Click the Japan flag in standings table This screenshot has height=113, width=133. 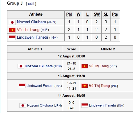pyautogui.click(x=12, y=22)
